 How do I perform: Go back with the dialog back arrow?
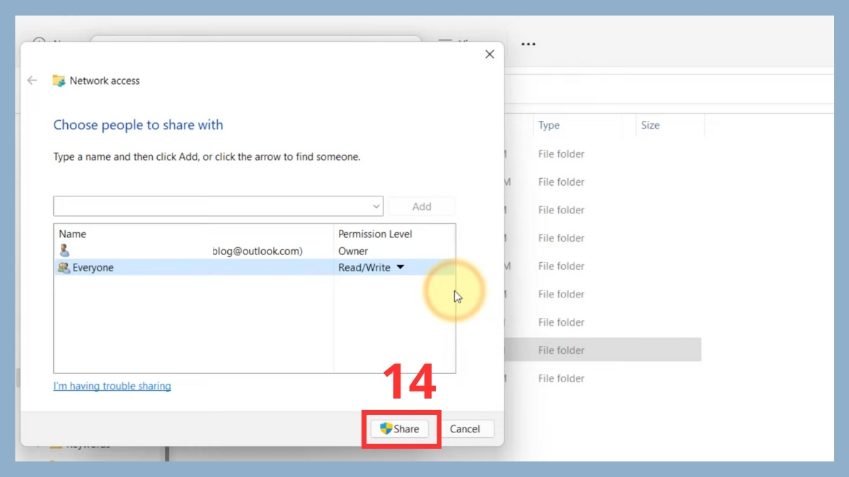(32, 81)
